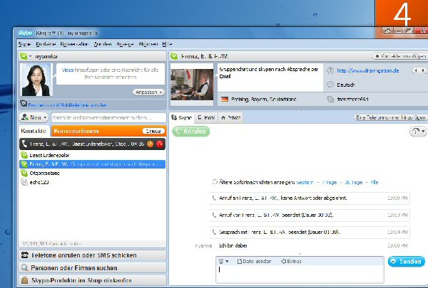Click profile details next arrow

423,70
